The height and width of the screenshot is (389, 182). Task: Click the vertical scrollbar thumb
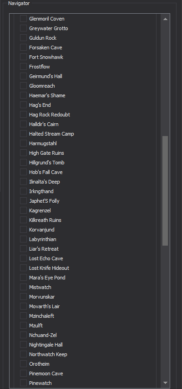pos(165,191)
